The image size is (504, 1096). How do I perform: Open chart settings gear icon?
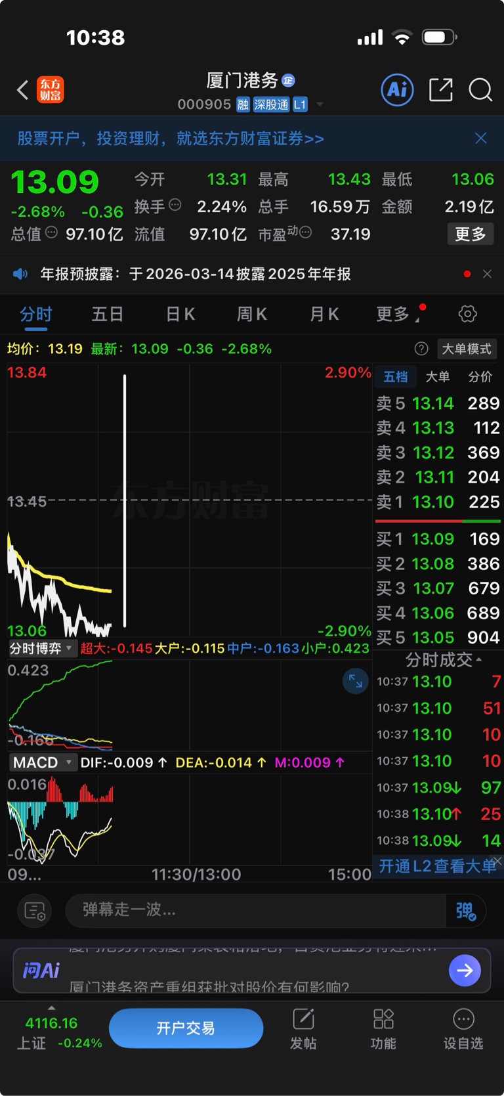click(468, 314)
